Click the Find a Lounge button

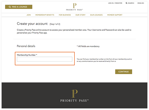(19, 7)
